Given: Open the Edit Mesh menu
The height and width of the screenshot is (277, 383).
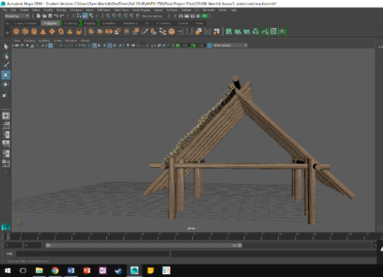Looking at the screenshot, I should click(x=104, y=10).
